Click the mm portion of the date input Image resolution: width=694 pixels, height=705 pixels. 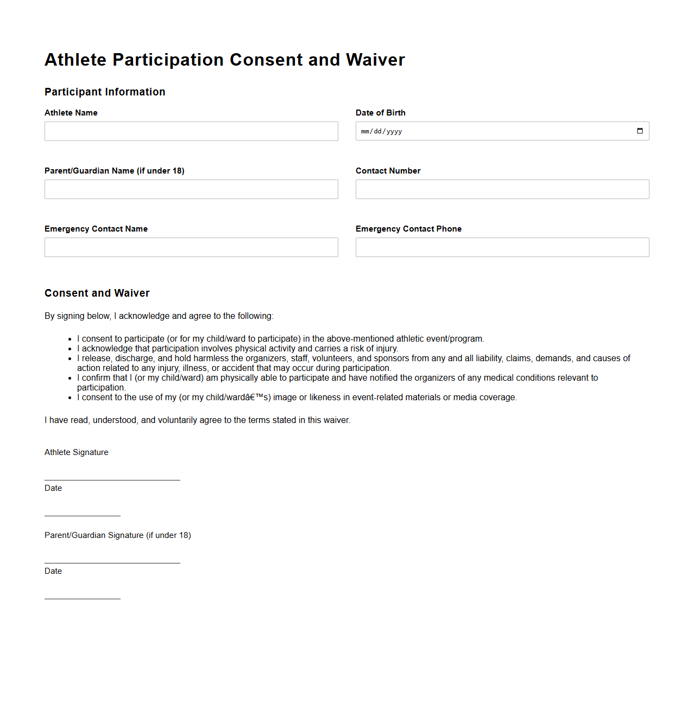click(366, 131)
